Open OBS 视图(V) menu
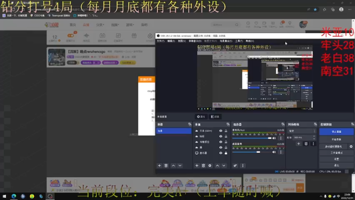Screen dimensions: 355x200 [x=181, y=41]
